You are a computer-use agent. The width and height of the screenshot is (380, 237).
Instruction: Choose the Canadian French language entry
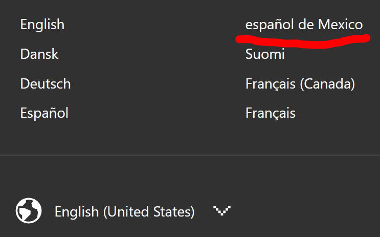300,83
